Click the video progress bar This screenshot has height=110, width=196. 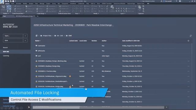(x=98, y=107)
